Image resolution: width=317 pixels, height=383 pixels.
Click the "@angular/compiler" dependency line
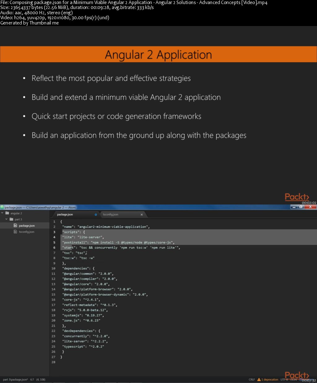[90, 279]
